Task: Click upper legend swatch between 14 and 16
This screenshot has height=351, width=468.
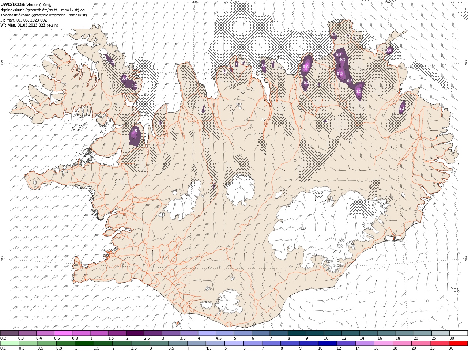Action: pyautogui.click(x=369, y=333)
